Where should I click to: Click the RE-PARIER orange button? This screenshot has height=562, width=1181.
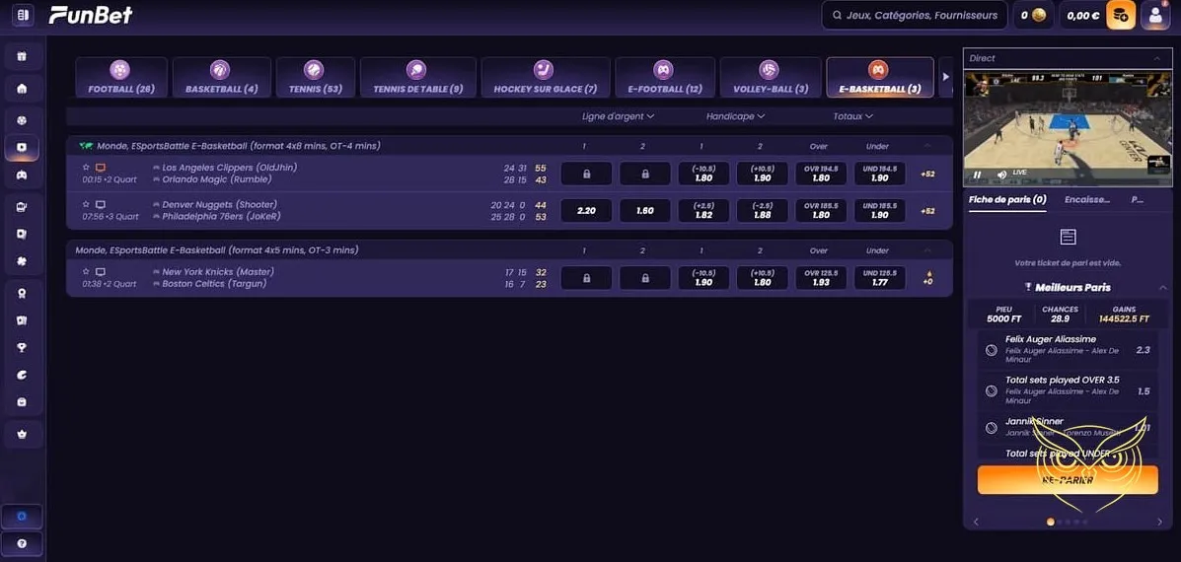(x=1068, y=480)
